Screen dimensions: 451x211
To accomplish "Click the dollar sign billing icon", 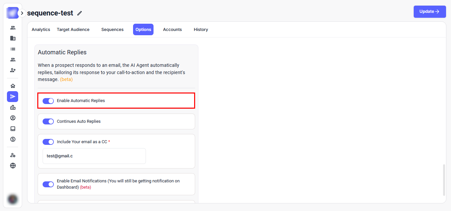I will [13, 139].
